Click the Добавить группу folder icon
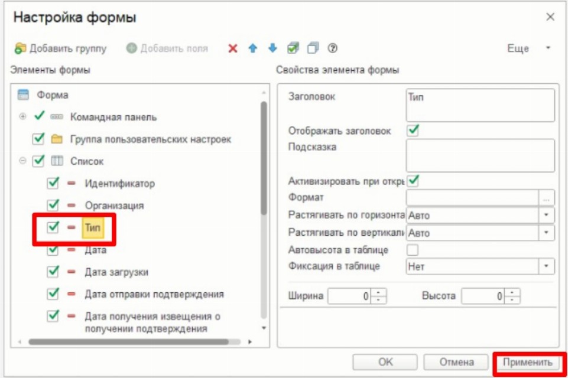 pos(21,48)
